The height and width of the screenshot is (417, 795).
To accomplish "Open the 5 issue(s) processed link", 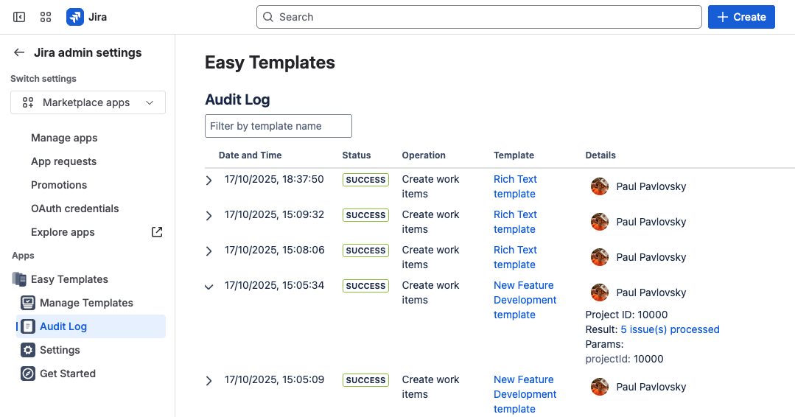I will (x=670, y=329).
